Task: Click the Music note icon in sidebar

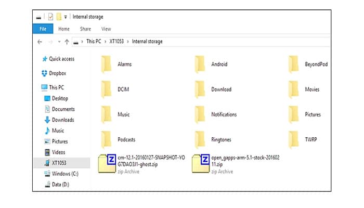Action: (47, 131)
